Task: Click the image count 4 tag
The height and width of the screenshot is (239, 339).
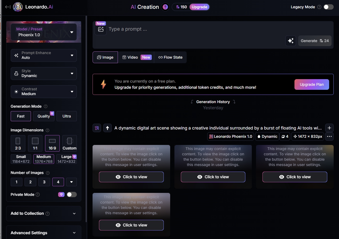Action: click(285, 136)
